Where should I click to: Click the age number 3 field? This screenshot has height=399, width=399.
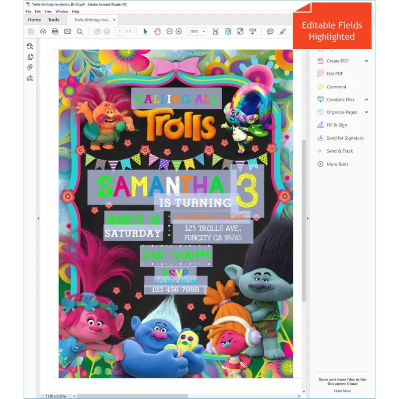tap(247, 191)
